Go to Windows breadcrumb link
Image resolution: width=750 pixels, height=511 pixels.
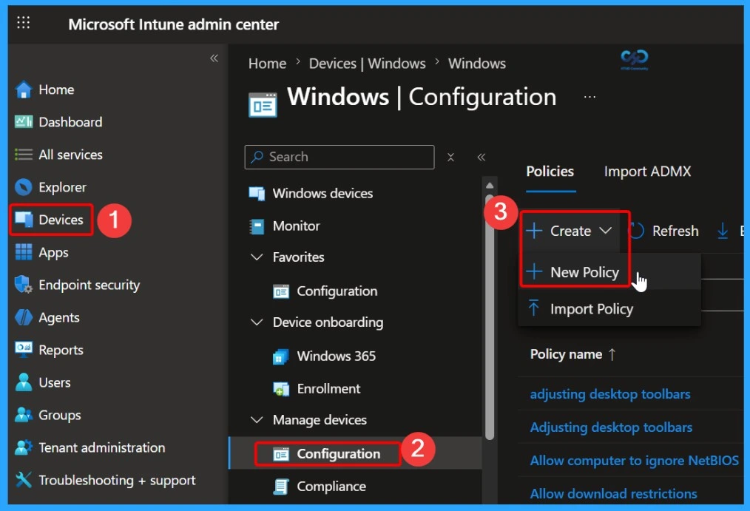point(476,63)
